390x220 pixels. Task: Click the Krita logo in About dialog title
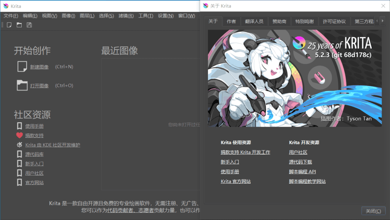[x=205, y=6]
